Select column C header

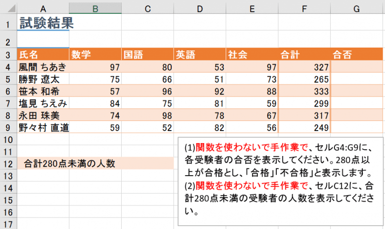coord(148,9)
